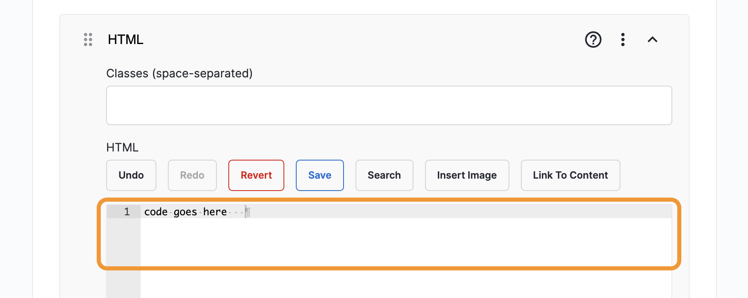This screenshot has height=298, width=748.
Task: Click the Undo button
Action: 131,175
